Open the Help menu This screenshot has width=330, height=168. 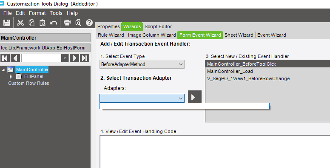point(72,13)
